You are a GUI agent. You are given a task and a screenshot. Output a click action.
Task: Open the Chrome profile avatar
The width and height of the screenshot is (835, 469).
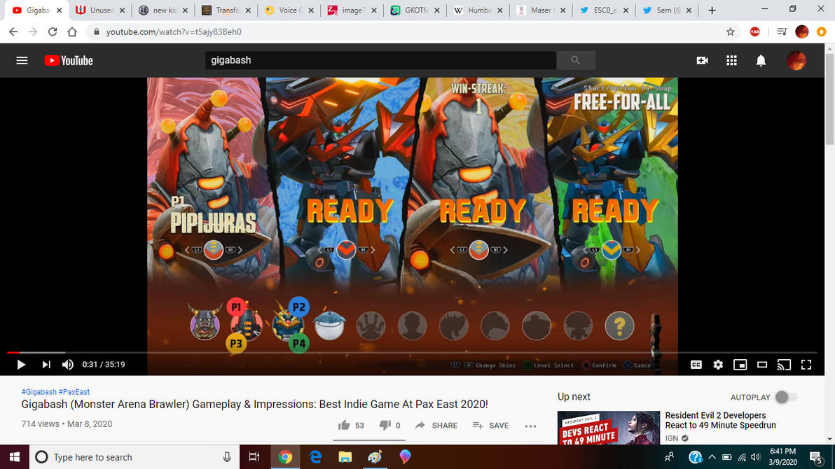[x=802, y=32]
